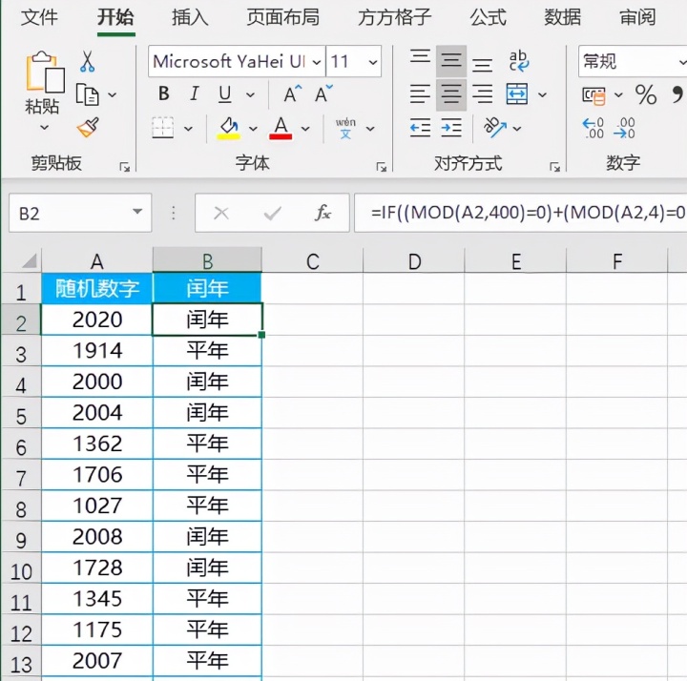This screenshot has width=687, height=681.
Task: Cancel formula entry with X
Action: 221,214
